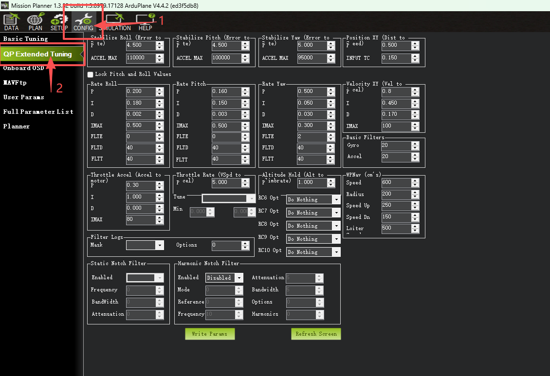Screen dimensions: 550x376
Task: Click the Throttle Accel IMAX field
Action: 141,220
